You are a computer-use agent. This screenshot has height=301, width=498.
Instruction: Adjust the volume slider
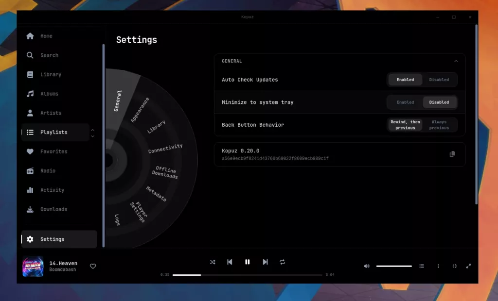tap(394, 266)
